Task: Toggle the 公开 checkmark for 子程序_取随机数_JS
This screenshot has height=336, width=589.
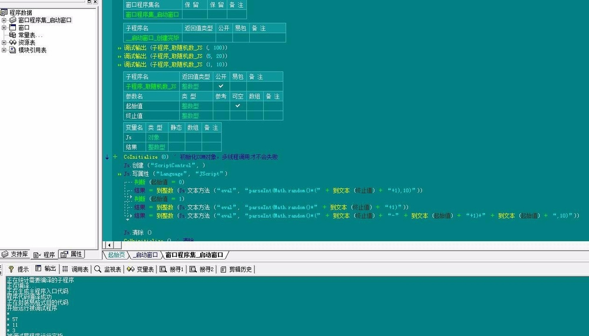Action: (221, 86)
